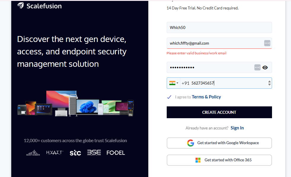Follow the Sign In link
The height and width of the screenshot is (177, 291).
[x=237, y=128]
